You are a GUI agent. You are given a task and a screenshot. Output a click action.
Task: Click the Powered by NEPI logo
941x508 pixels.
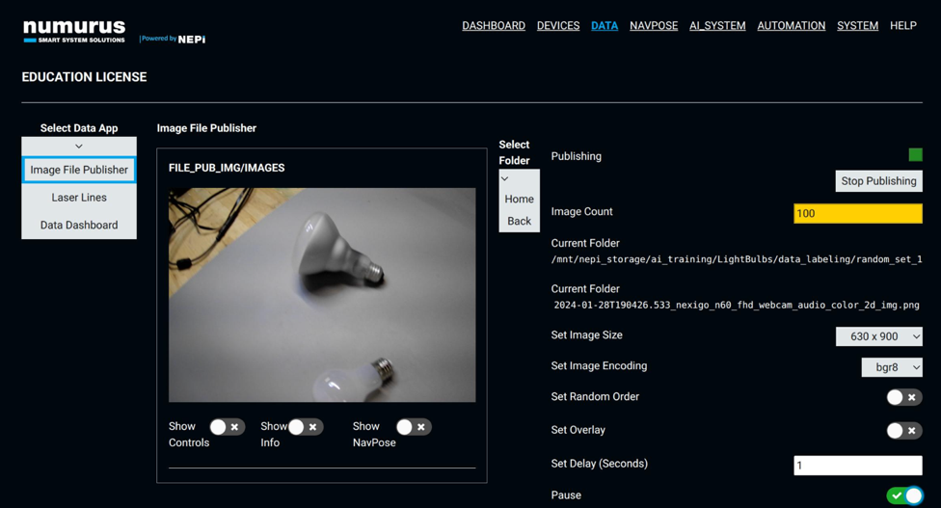coord(173,39)
